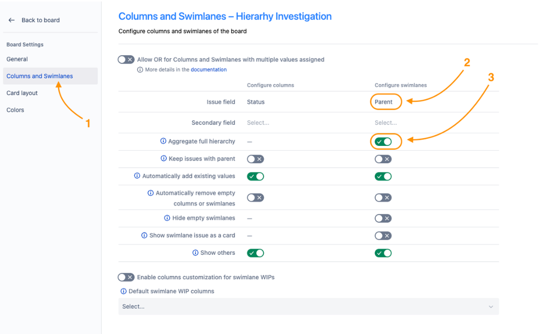Click info icon beside Show others
Image resolution: width=541 pixels, height=334 pixels.
point(195,253)
